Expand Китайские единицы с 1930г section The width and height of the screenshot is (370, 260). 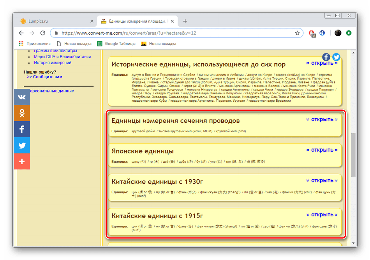(x=322, y=180)
